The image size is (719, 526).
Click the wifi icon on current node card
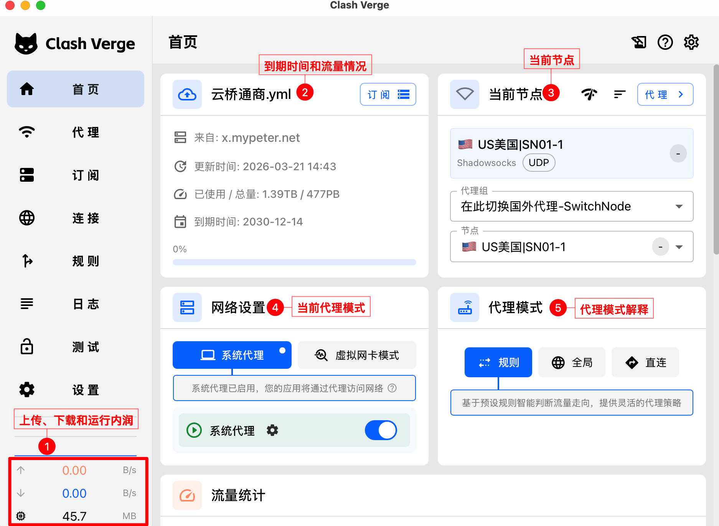[465, 94]
